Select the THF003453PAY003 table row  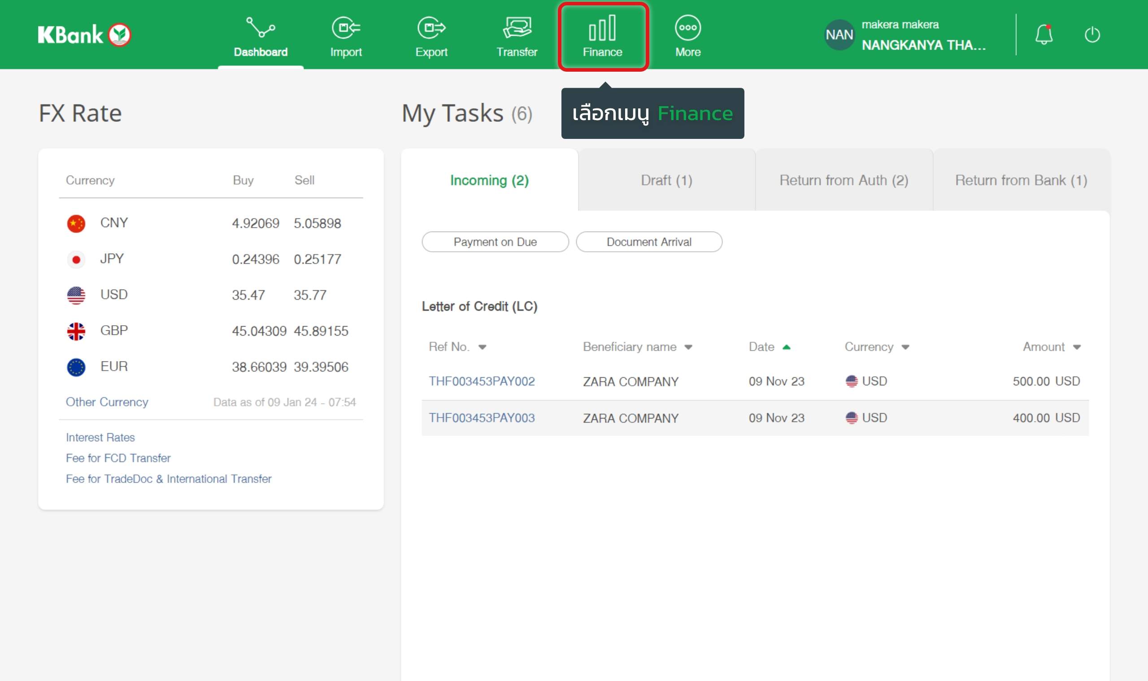click(755, 418)
